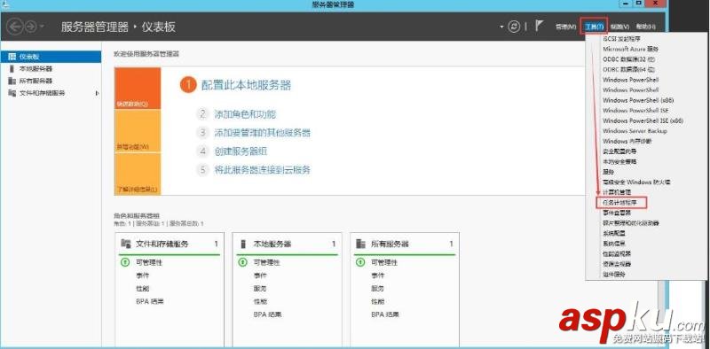Open the 了解详细信息(L) tile
The image size is (710, 349).
coord(138,174)
